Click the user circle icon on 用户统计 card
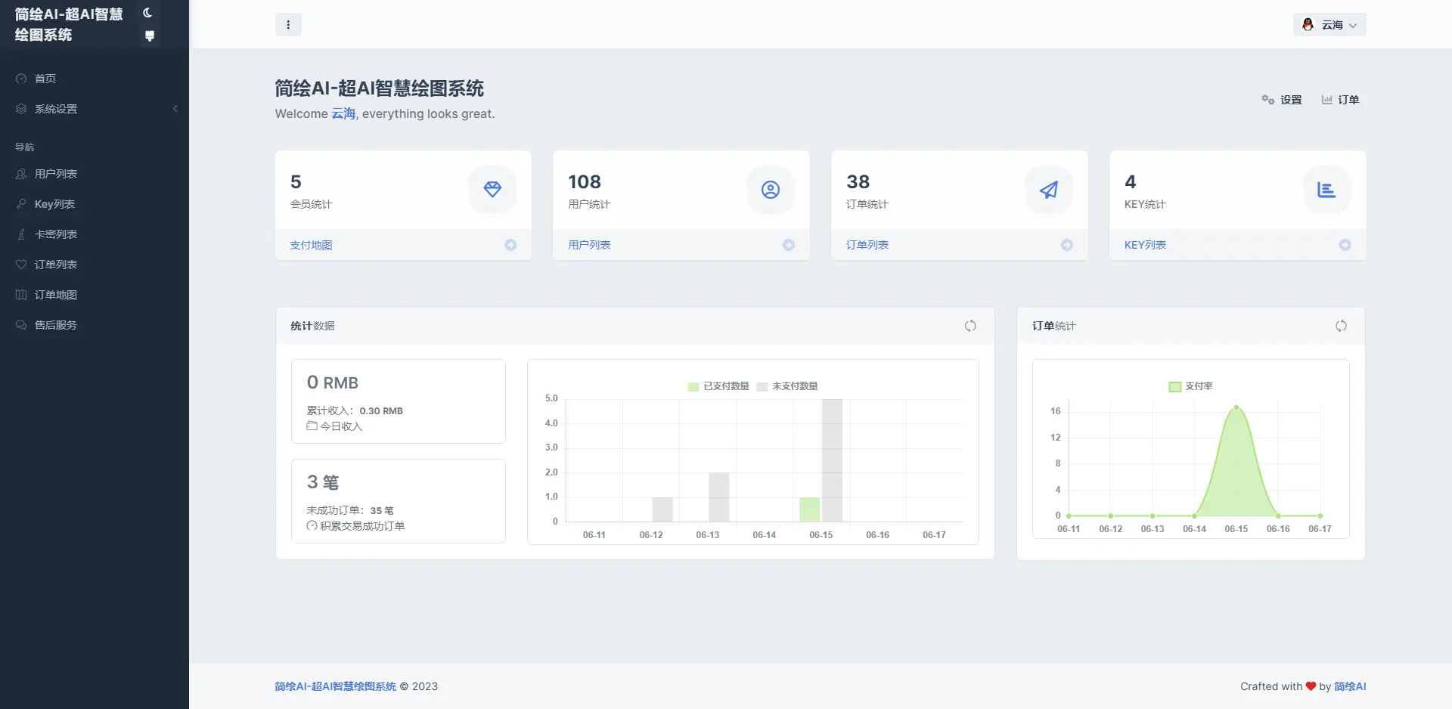This screenshot has height=709, width=1452. tap(770, 190)
